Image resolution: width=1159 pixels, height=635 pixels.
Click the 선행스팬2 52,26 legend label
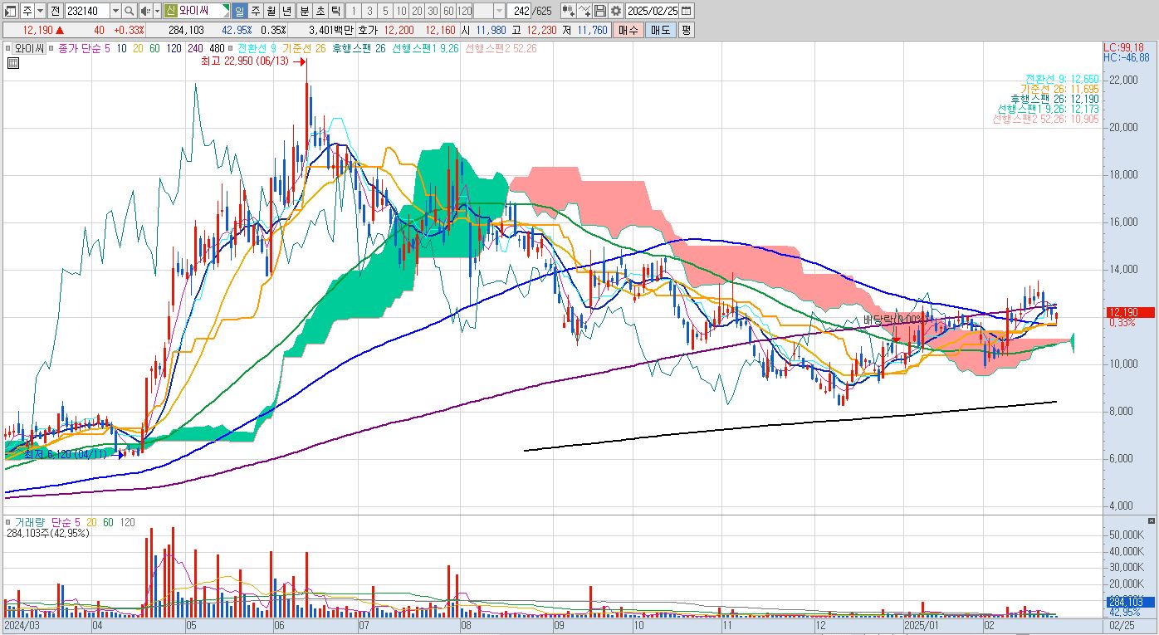pos(501,48)
